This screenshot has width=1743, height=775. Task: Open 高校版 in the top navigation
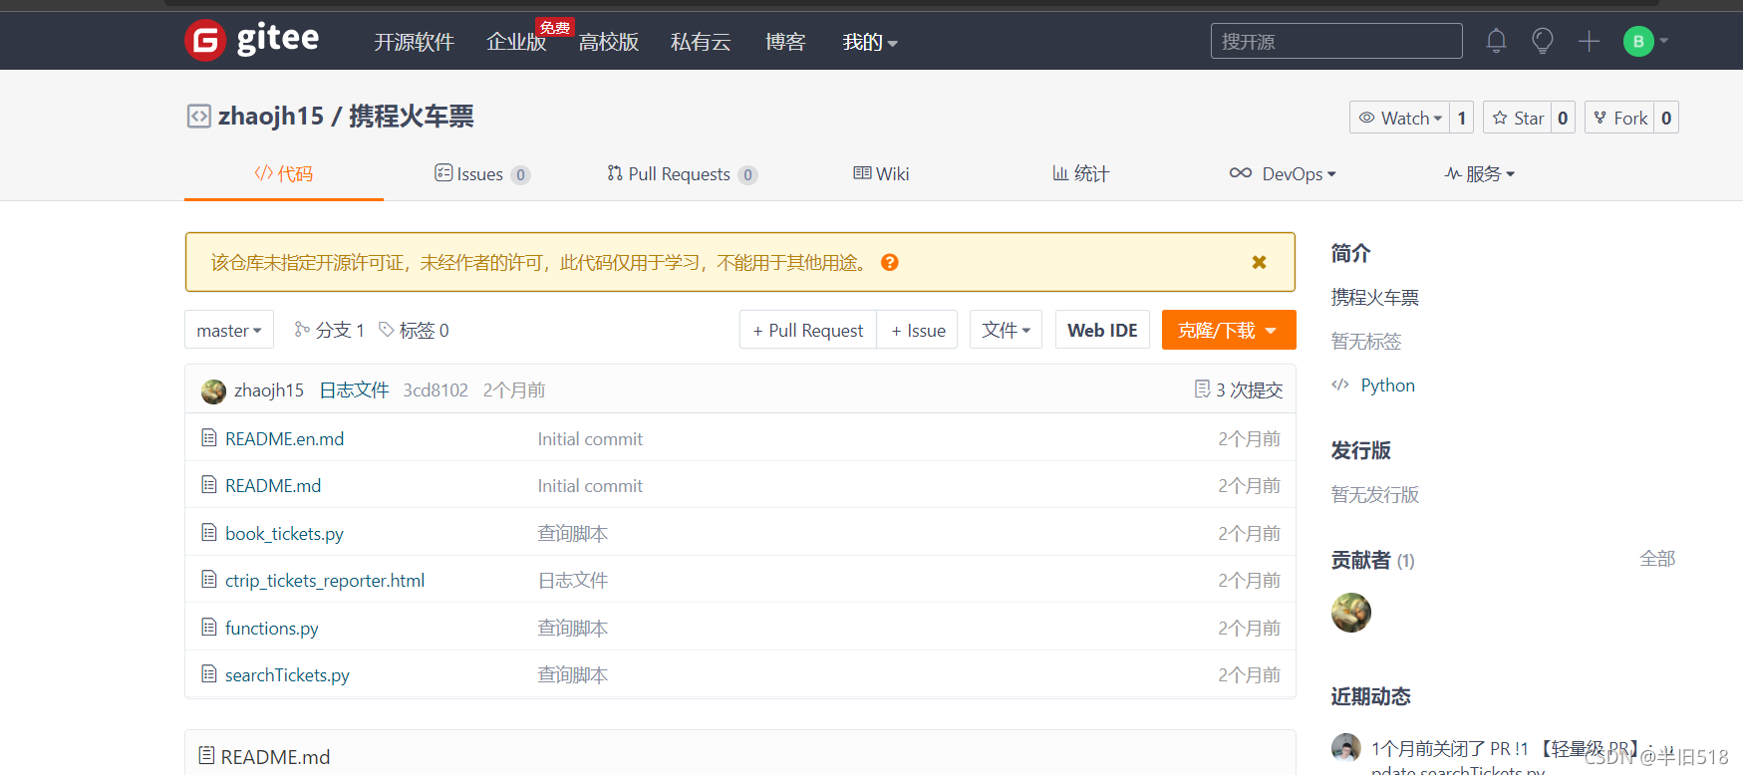tap(608, 42)
